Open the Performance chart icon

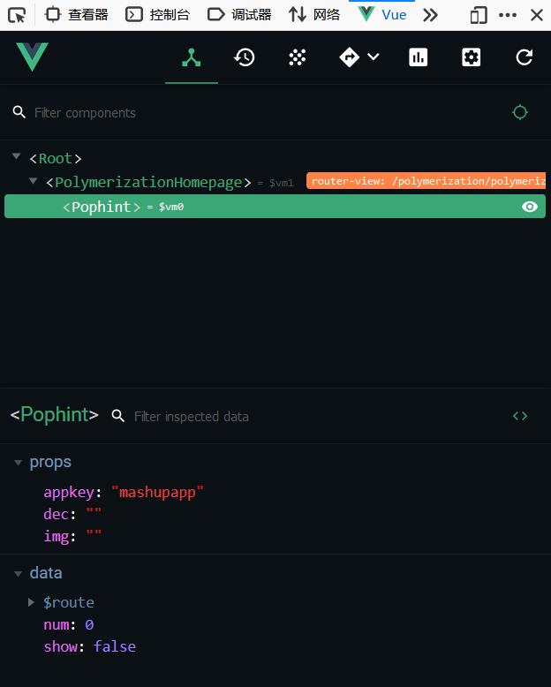coord(419,57)
